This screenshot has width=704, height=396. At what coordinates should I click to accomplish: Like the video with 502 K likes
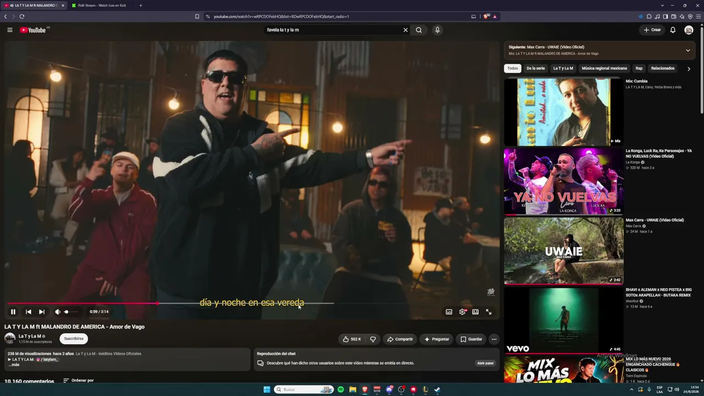(351, 339)
